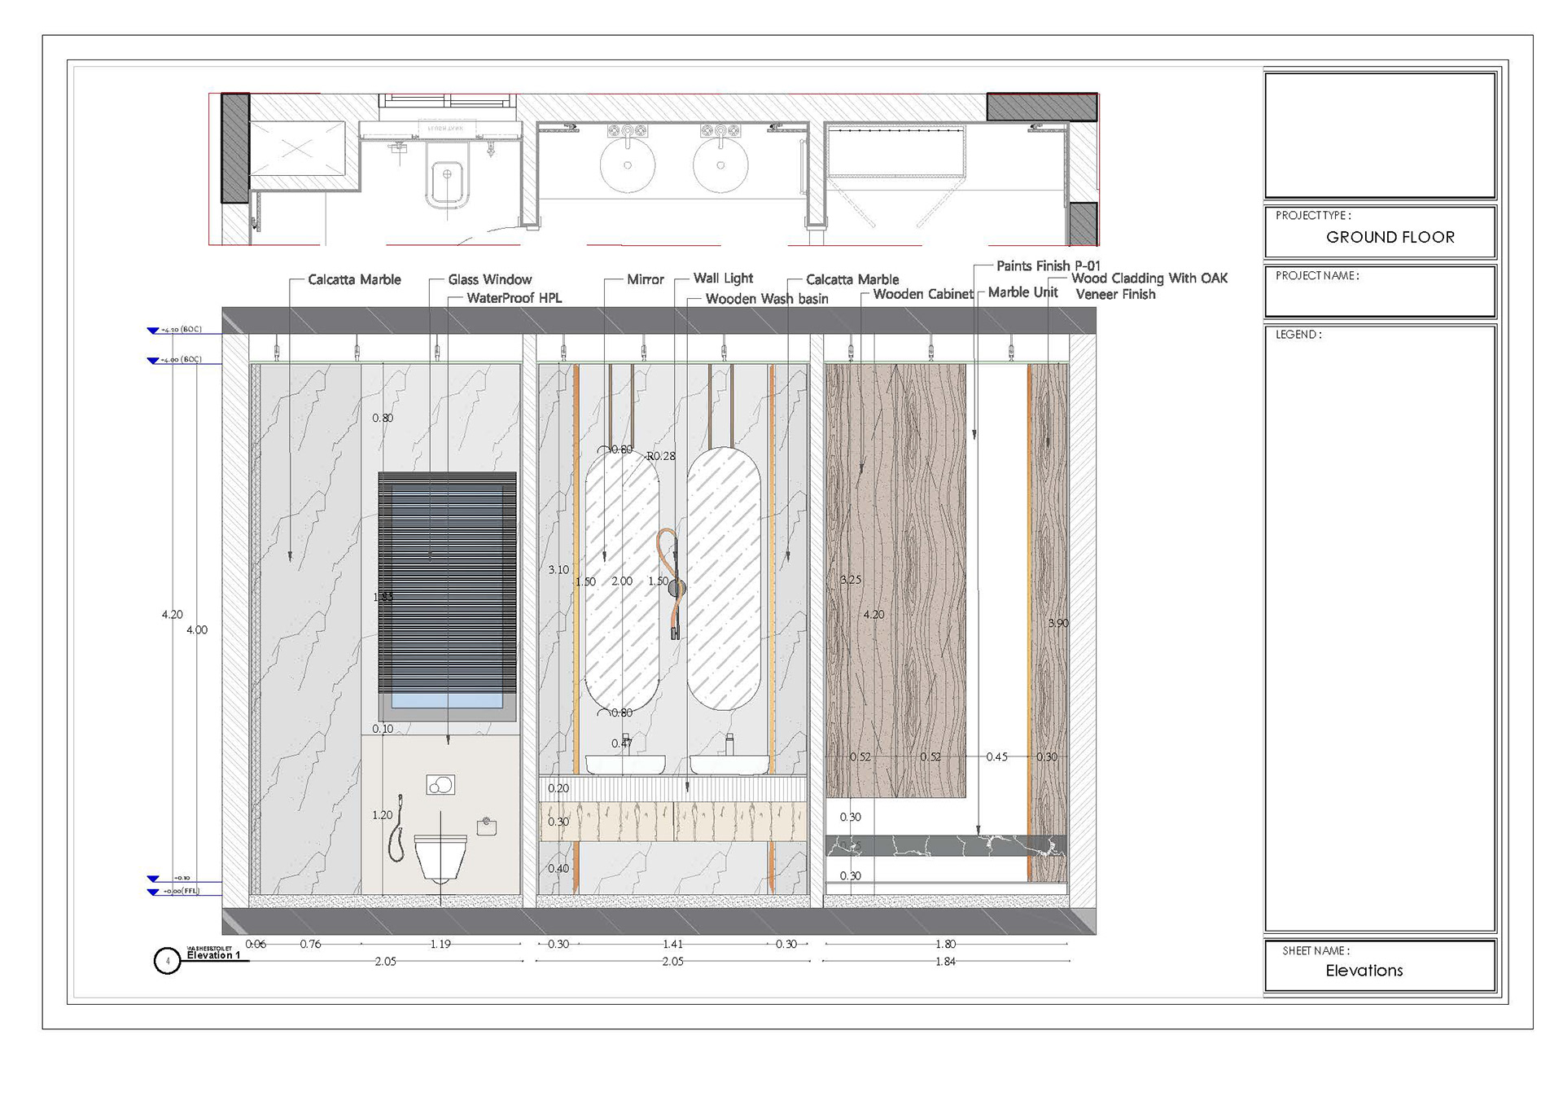Select the Wooden Wash basin label
1563x1105 pixels.
(x=766, y=299)
